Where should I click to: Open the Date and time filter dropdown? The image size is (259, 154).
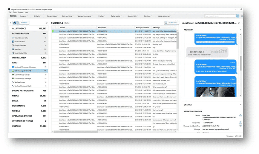pyautogui.click(x=68, y=16)
